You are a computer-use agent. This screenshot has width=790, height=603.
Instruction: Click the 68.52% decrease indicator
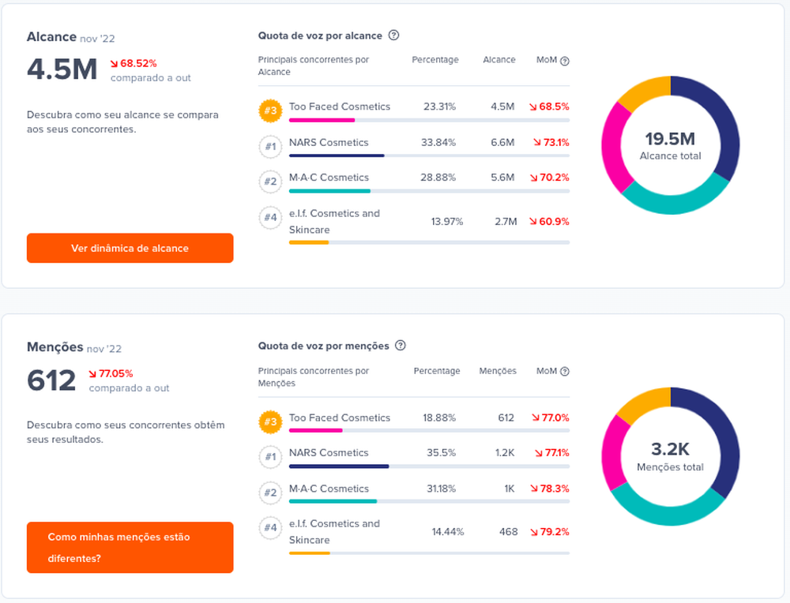(134, 63)
